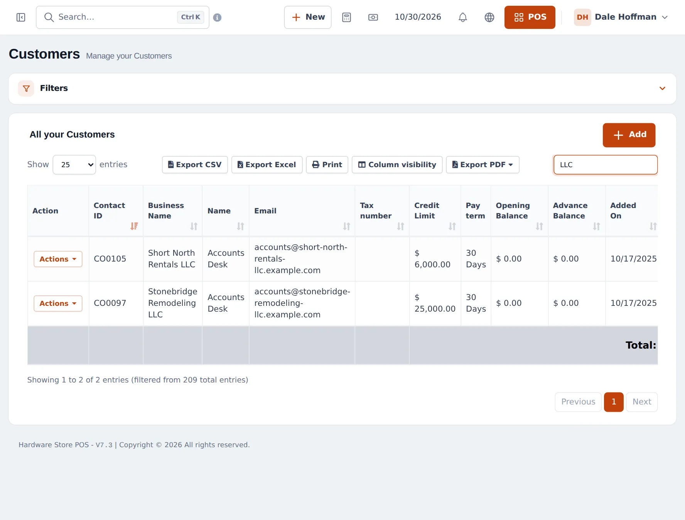Screen dimensions: 685x520
Task: Open Column visibility options
Action: point(397,165)
